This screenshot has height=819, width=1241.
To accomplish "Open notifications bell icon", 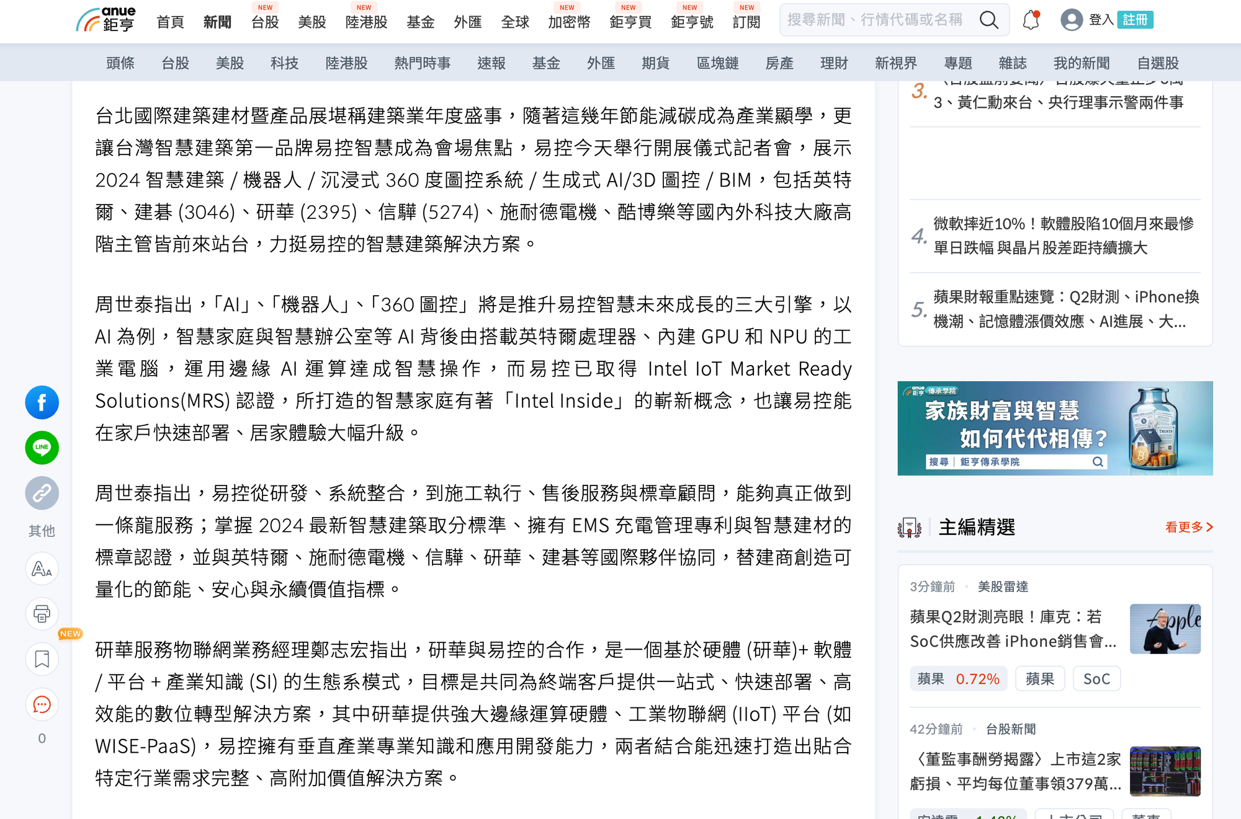I will click(1031, 20).
